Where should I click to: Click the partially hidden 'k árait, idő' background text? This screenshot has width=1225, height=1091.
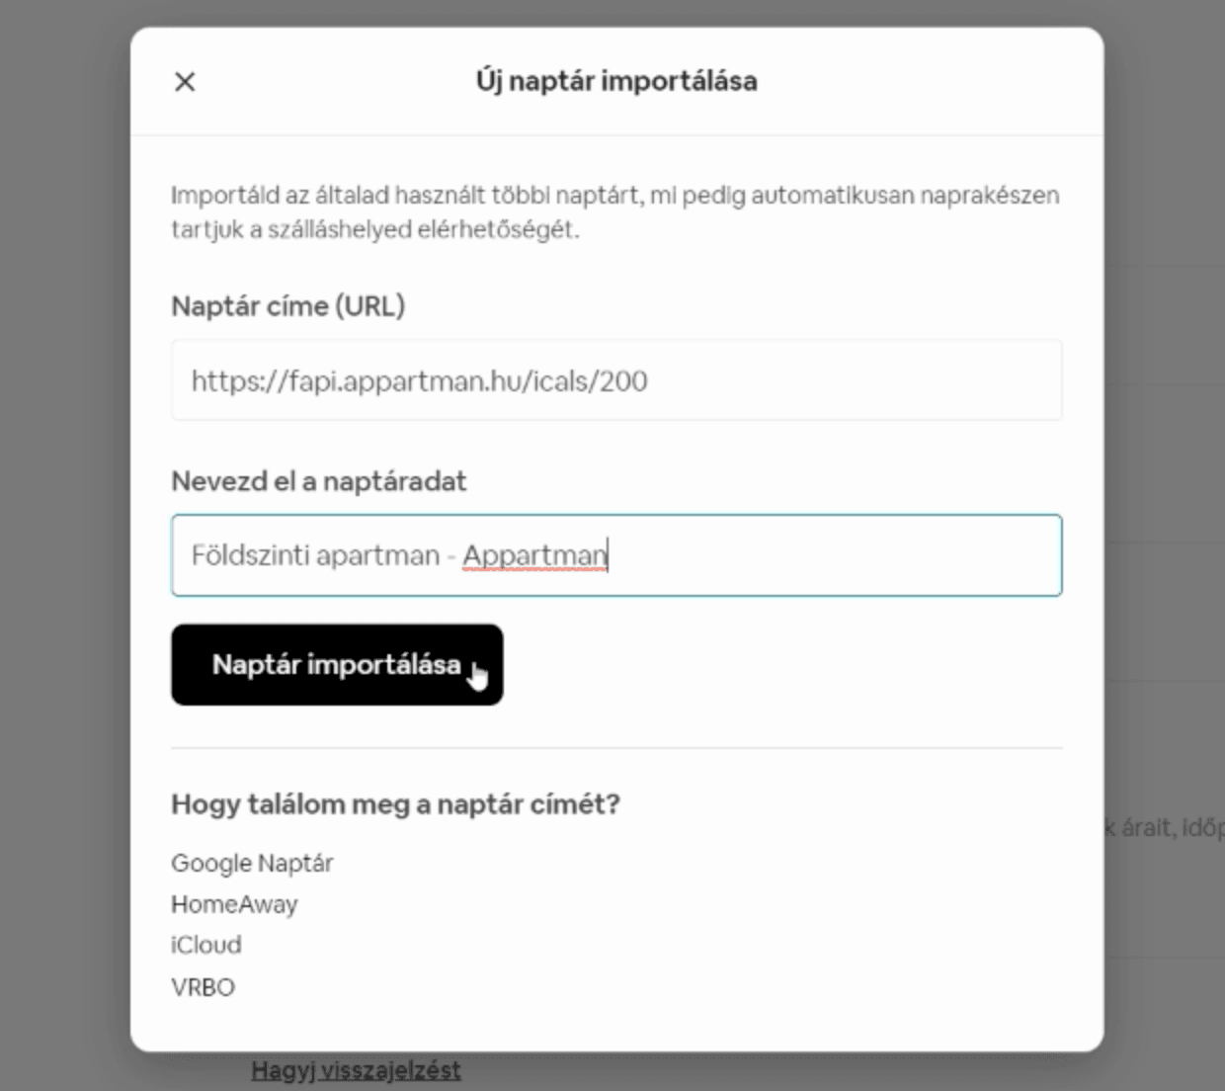click(1165, 828)
